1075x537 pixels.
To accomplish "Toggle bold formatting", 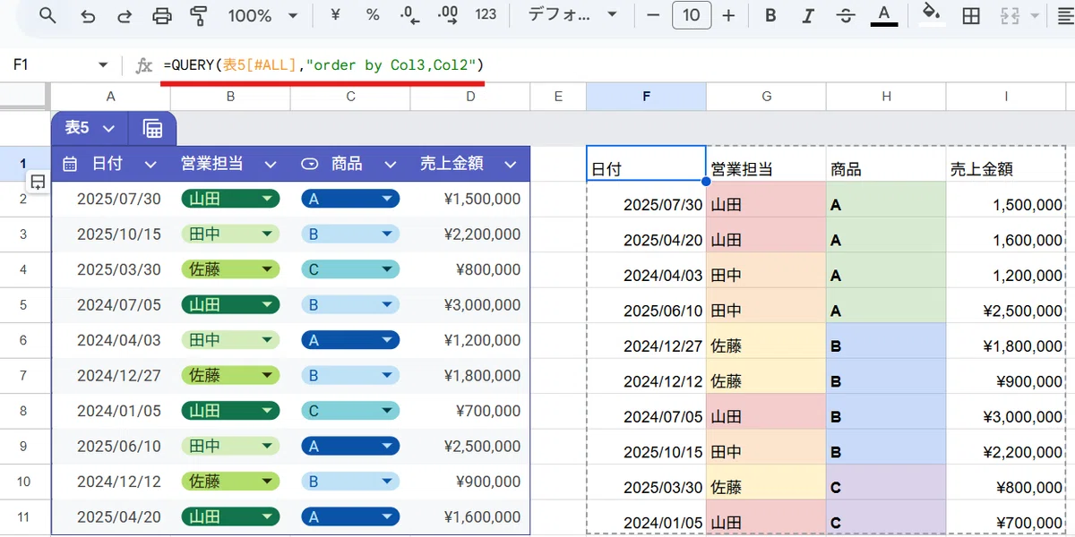I will tap(770, 16).
